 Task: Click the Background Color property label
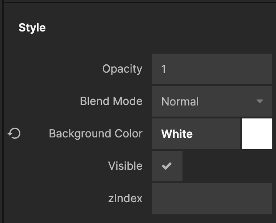(95, 134)
